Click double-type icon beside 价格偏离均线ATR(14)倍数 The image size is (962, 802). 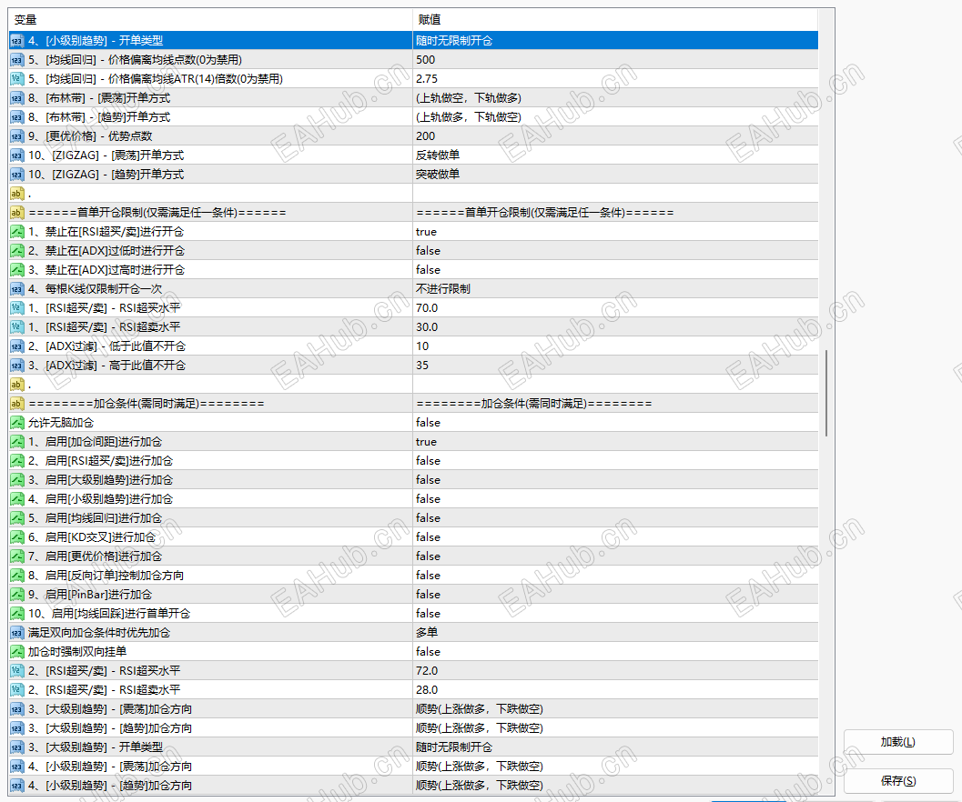[16, 79]
